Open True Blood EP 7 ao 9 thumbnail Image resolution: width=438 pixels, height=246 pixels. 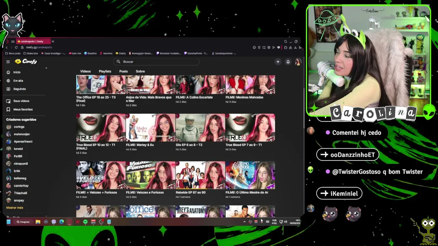(250, 128)
